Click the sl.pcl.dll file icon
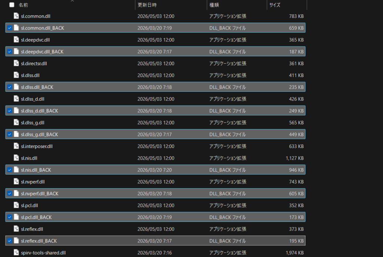Viewport: 383px width, 257px height. tap(16, 205)
